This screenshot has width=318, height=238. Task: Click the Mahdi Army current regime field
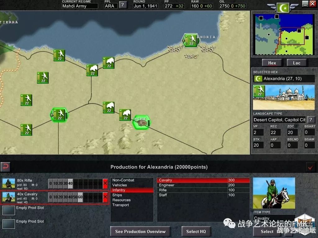(x=80, y=6)
